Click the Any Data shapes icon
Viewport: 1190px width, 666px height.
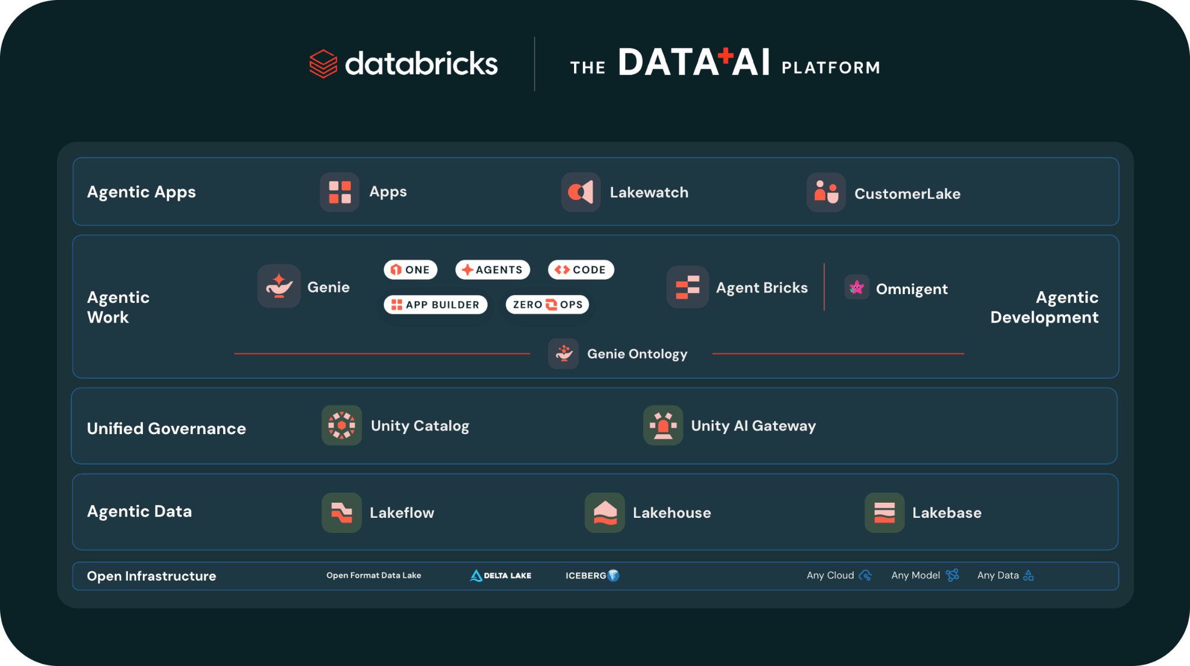pyautogui.click(x=1028, y=575)
